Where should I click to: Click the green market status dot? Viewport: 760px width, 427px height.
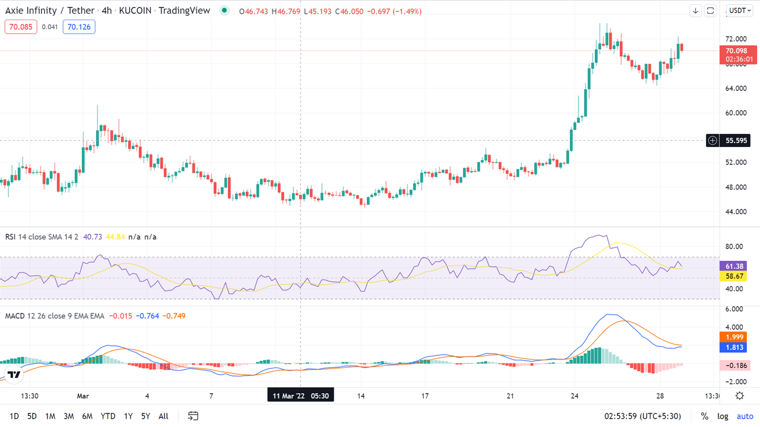pyautogui.click(x=224, y=11)
